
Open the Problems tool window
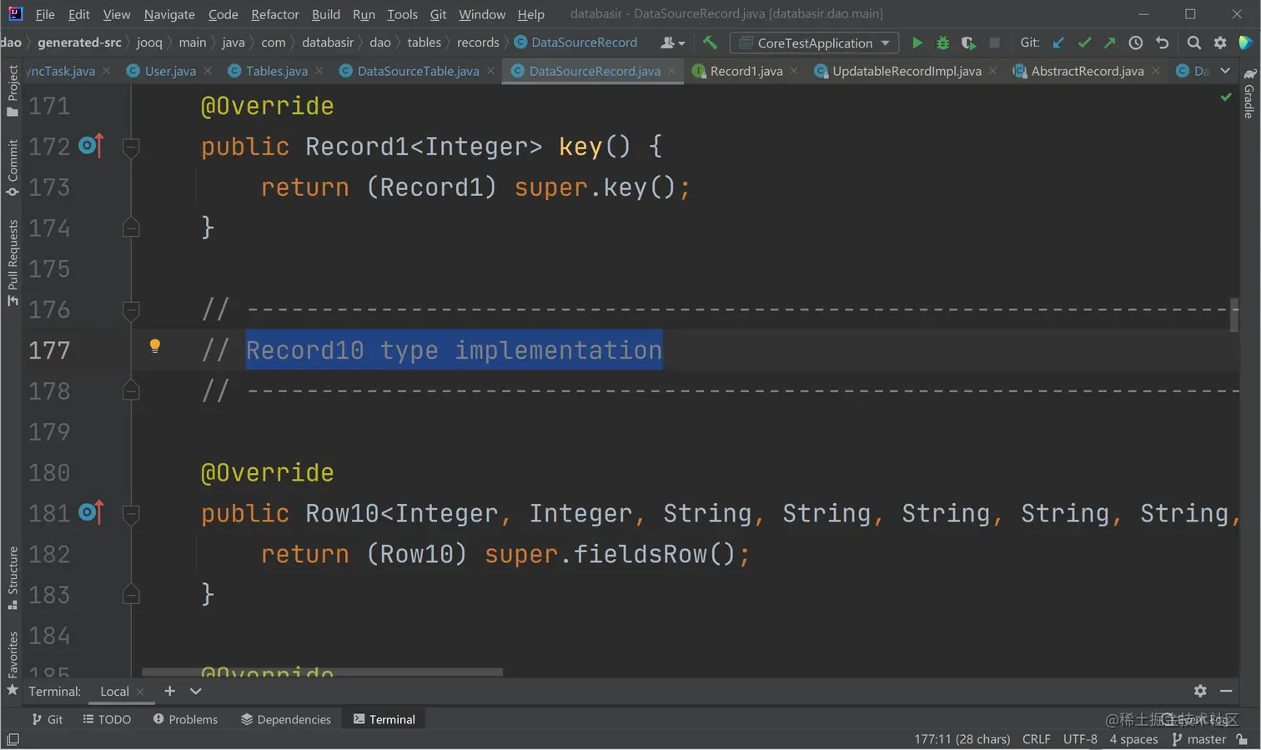tap(185, 719)
